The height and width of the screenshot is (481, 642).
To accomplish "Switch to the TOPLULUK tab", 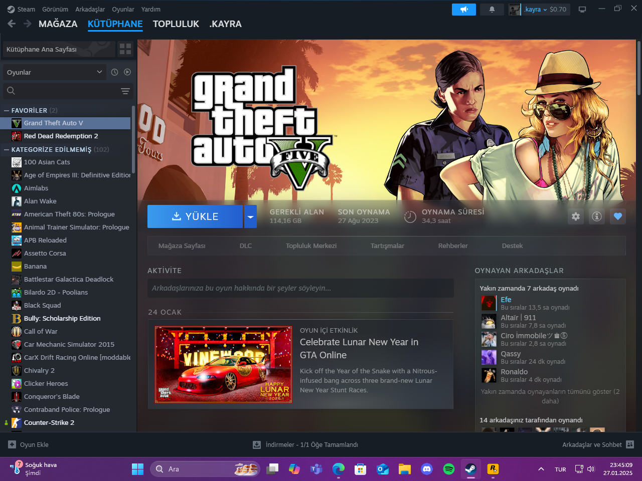I will tap(176, 24).
